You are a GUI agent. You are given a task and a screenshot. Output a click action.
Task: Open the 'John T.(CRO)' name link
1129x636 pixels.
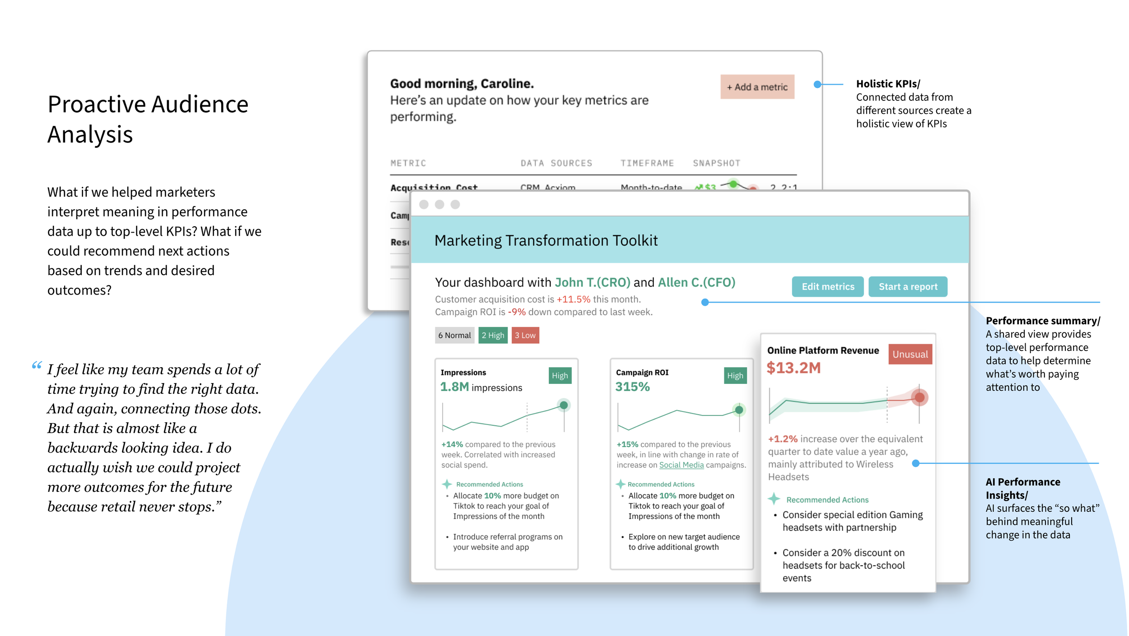[x=592, y=282]
